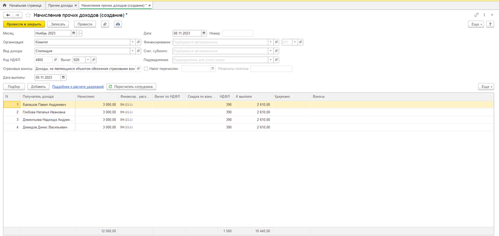The width and height of the screenshot is (499, 236).
Task: Expand the 211 code dropdown
Action: pos(295,42)
